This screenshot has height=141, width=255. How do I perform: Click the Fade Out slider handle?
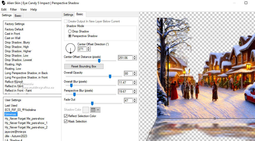click(92, 103)
